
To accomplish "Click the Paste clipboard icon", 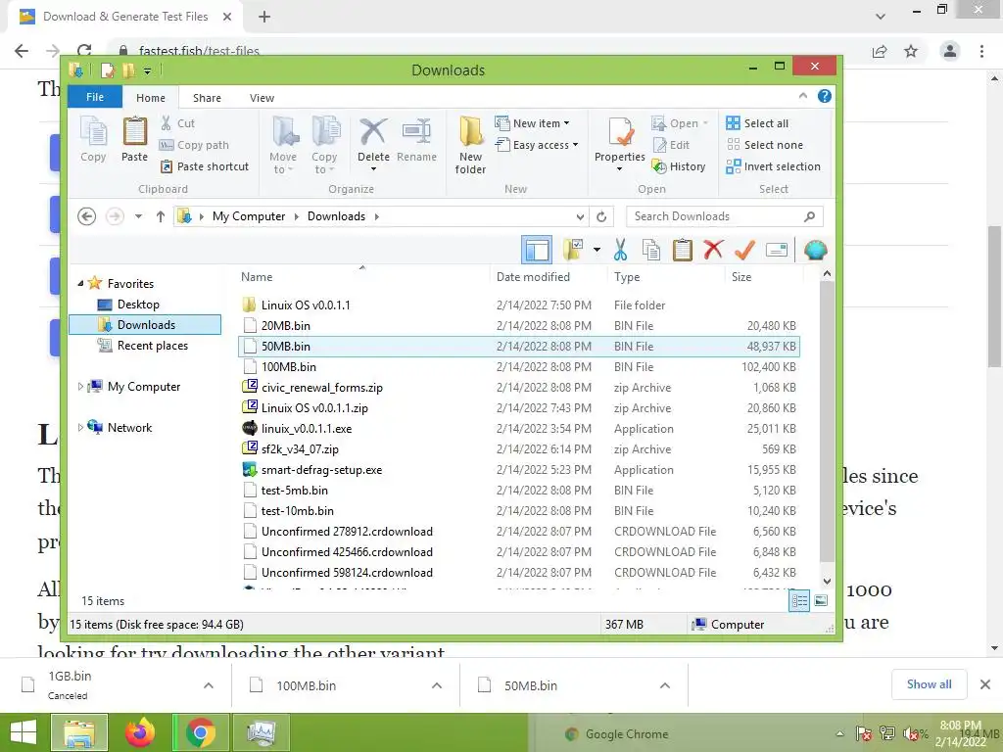I will coord(134,139).
